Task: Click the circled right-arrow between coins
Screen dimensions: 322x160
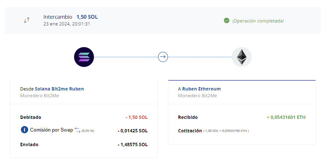Action: (x=163, y=57)
